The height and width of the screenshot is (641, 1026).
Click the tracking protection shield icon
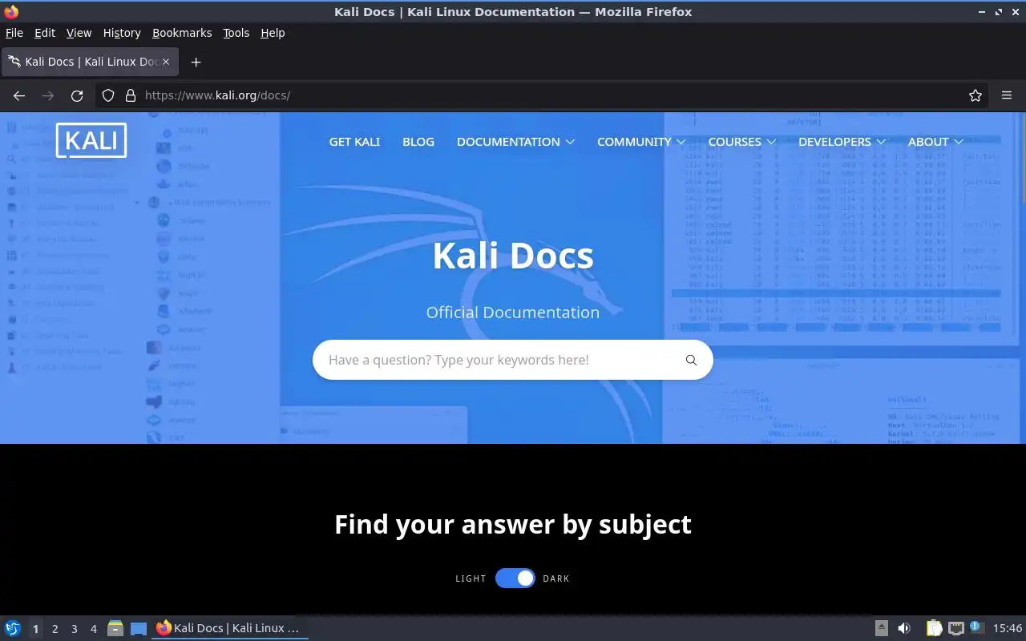(108, 95)
